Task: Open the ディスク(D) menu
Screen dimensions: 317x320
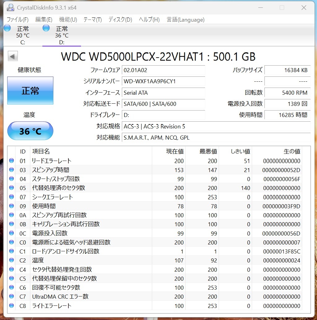Action: click(120, 19)
